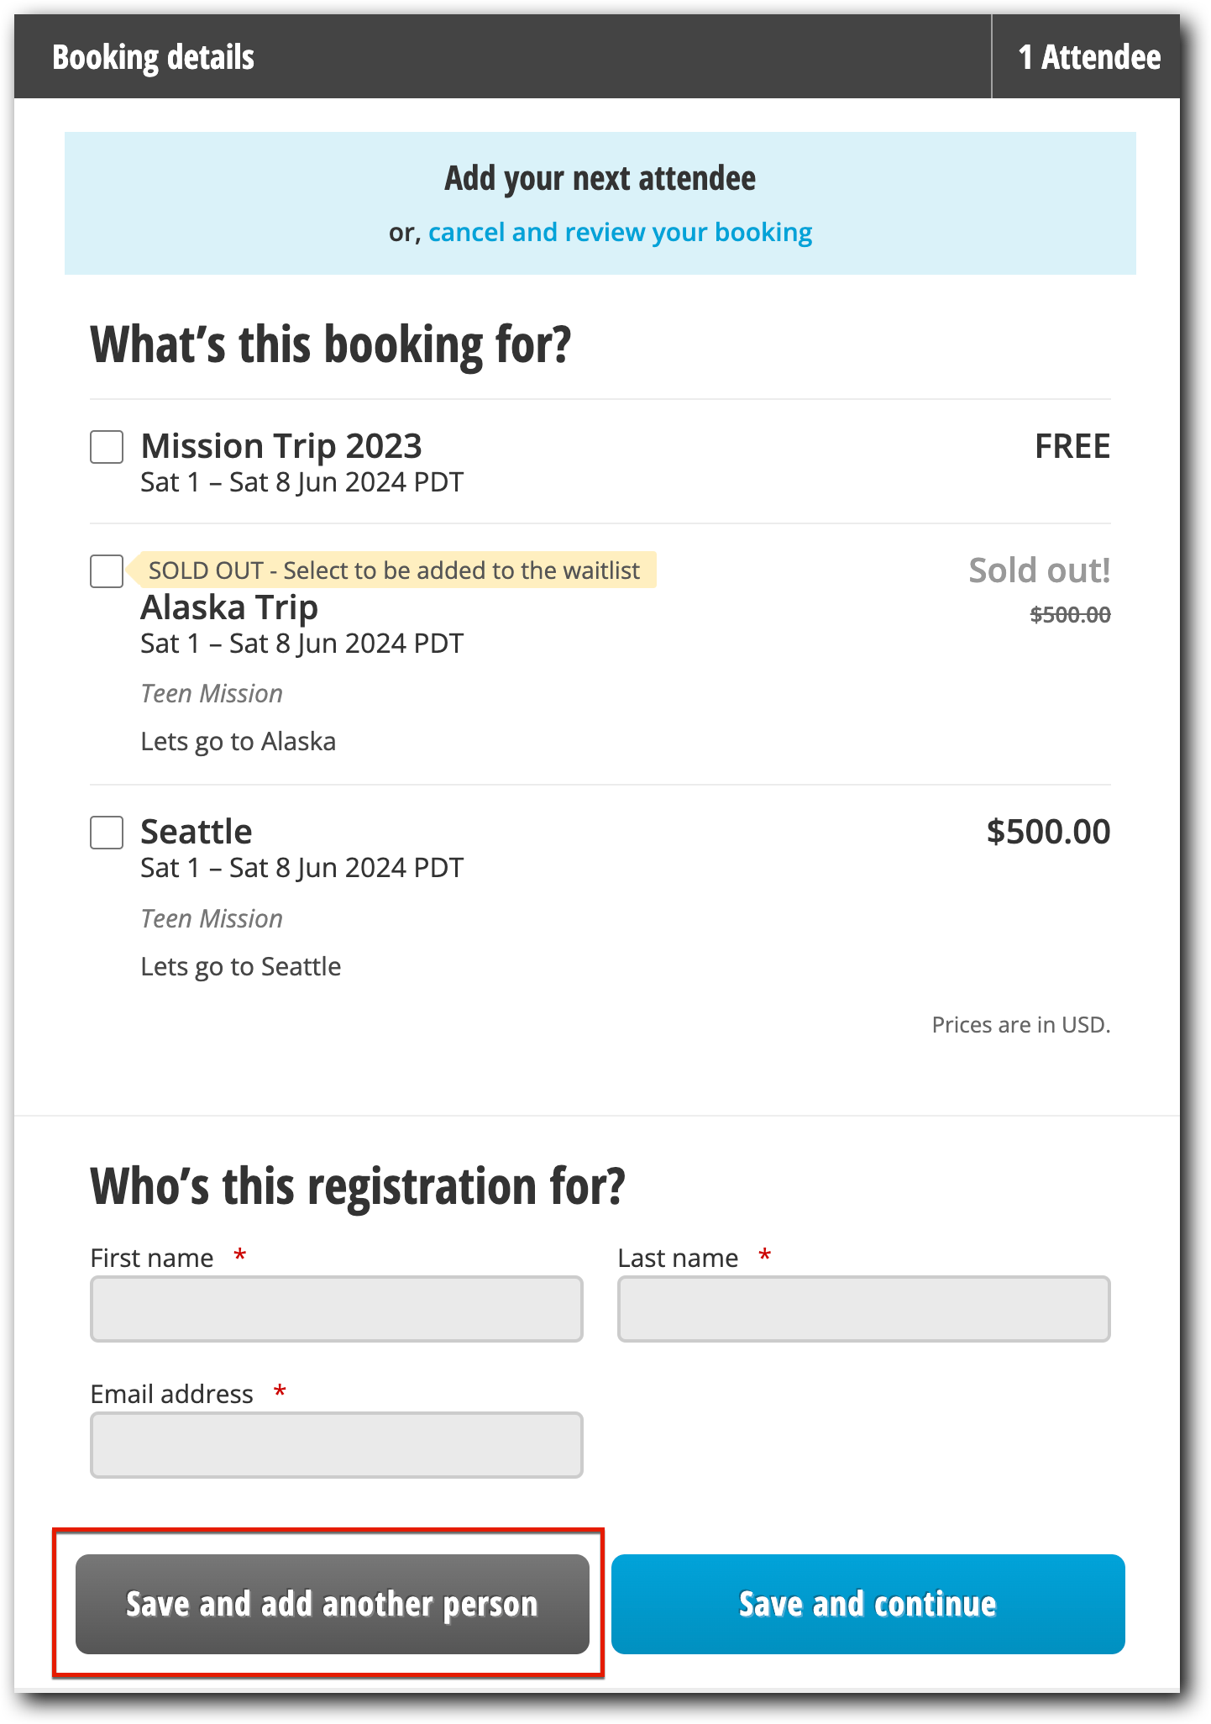Focus the Email address input
This screenshot has width=1211, height=1724.
pos(336,1445)
